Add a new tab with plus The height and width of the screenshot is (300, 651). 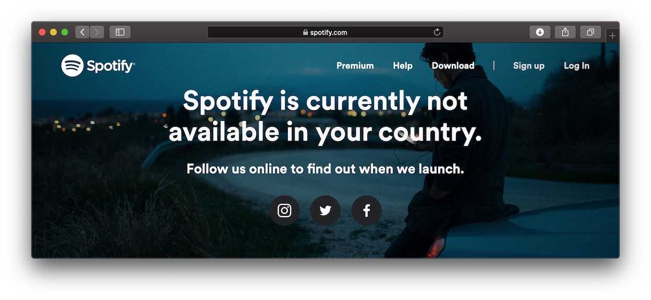tap(612, 36)
